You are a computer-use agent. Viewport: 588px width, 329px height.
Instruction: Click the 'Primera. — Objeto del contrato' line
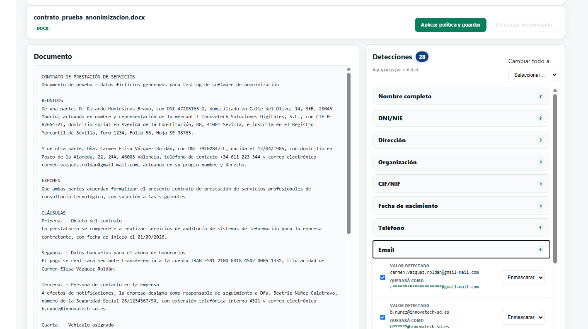coord(82,221)
